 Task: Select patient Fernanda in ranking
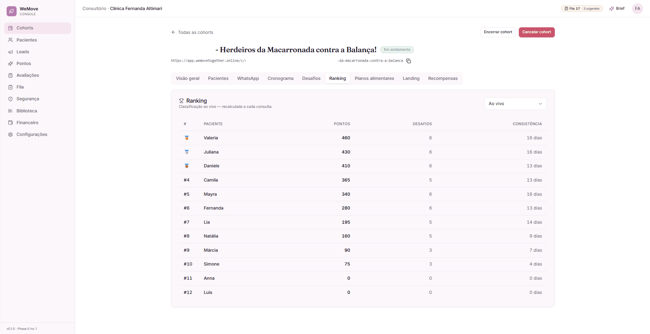(214, 208)
